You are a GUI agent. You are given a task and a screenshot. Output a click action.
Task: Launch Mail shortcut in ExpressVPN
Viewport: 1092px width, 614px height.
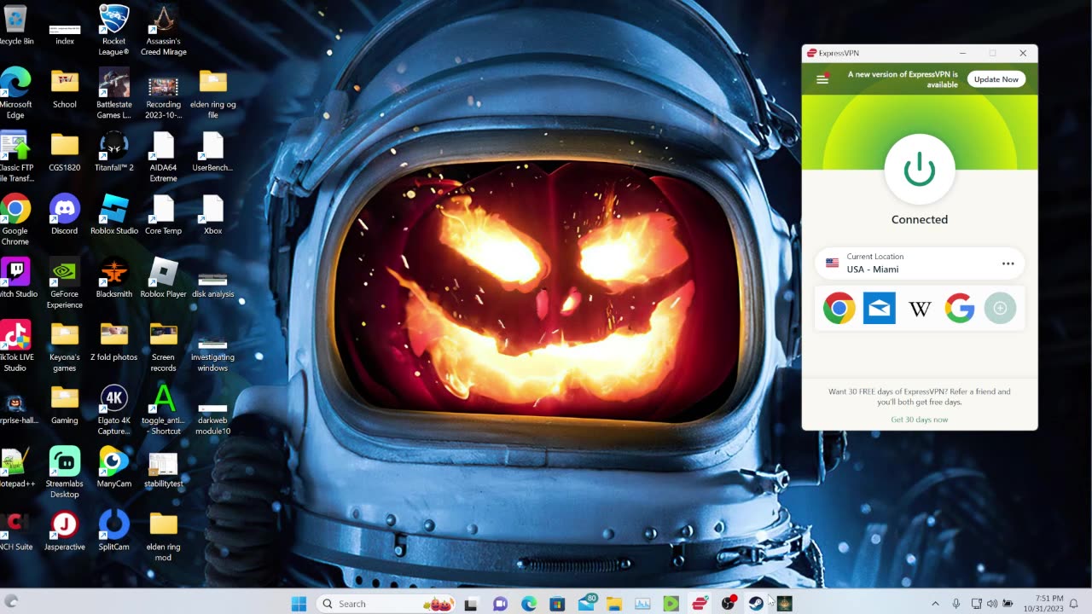[879, 308]
